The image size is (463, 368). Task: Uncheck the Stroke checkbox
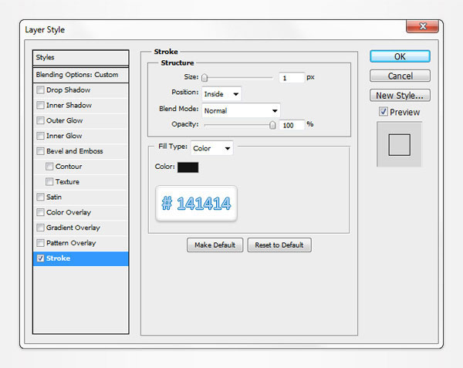(40, 258)
